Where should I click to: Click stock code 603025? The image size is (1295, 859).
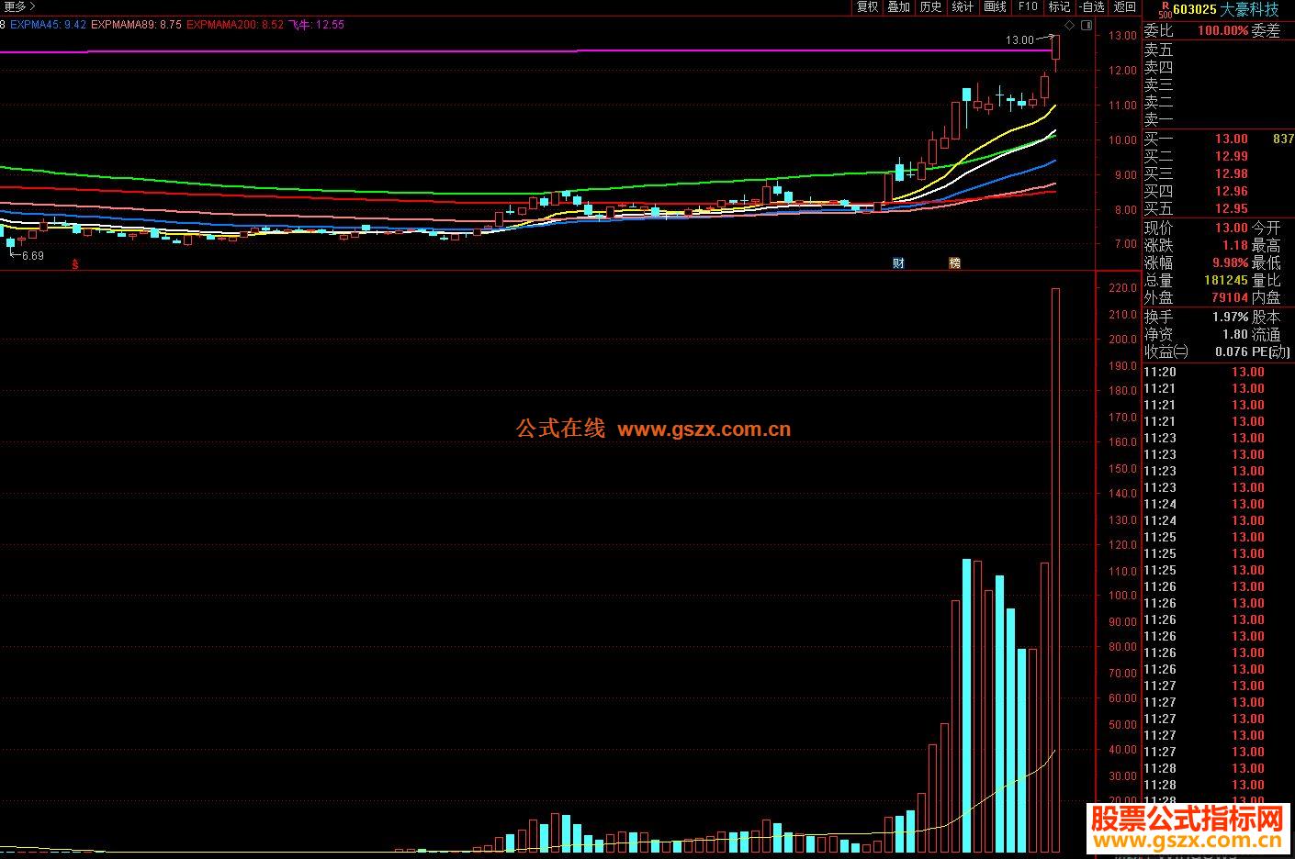[x=1195, y=9]
